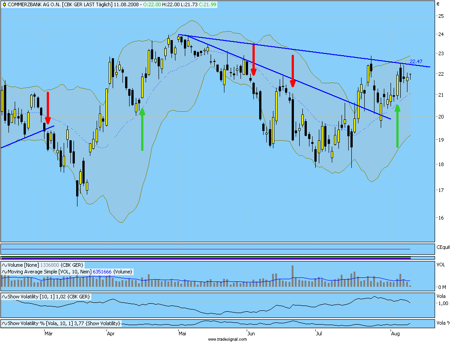Select the Show Volatility % label
Screen dimensions: 456x342
coord(26,323)
